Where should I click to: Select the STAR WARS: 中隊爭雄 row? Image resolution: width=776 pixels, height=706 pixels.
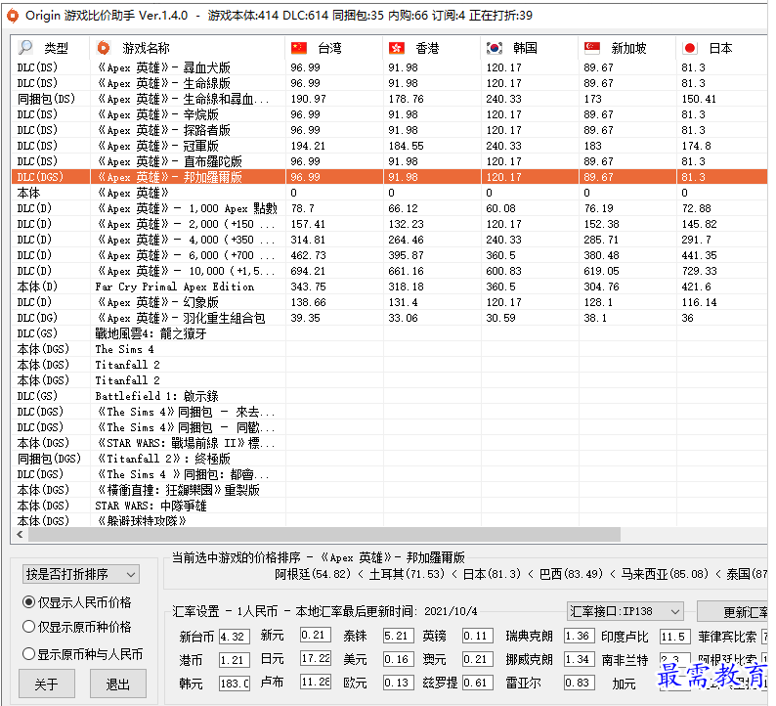pyautogui.click(x=390, y=506)
